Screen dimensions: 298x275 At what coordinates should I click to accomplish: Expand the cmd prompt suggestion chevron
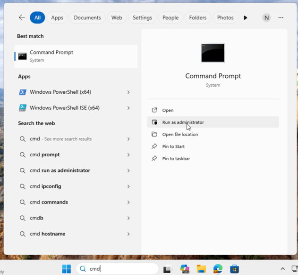[x=128, y=155]
